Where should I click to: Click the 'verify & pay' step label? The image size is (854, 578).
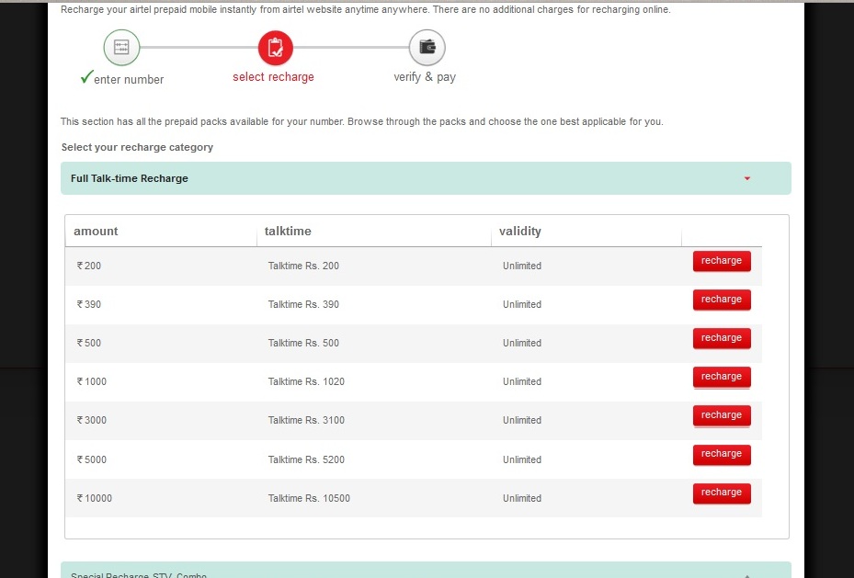point(425,77)
